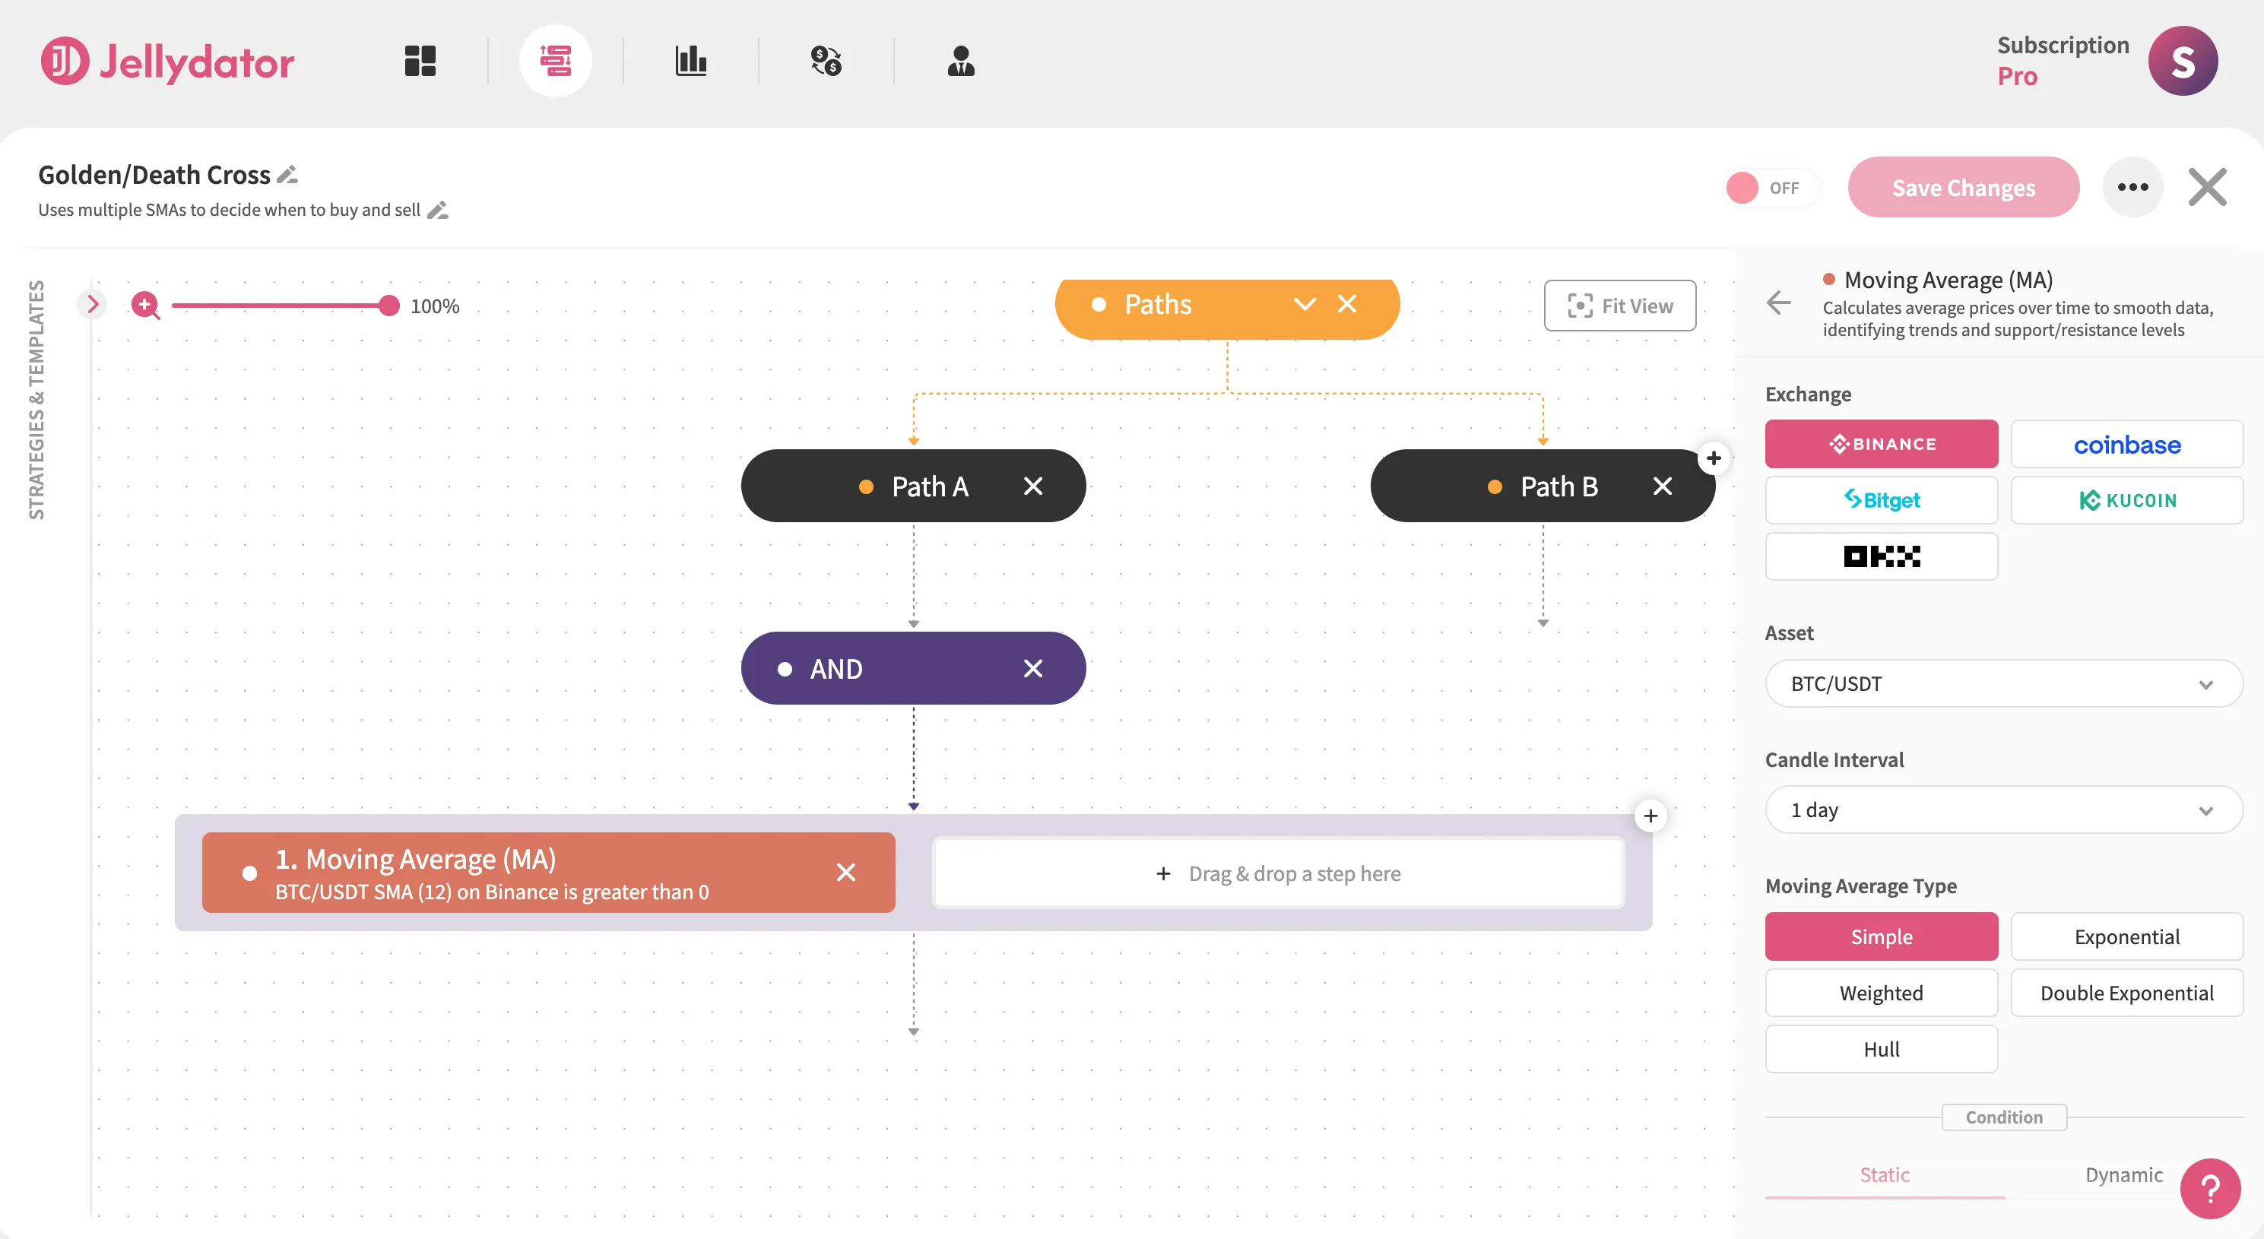Edit the Golden/Death Cross title pencil
Viewport: 2264px width, 1239px height.
pos(287,175)
